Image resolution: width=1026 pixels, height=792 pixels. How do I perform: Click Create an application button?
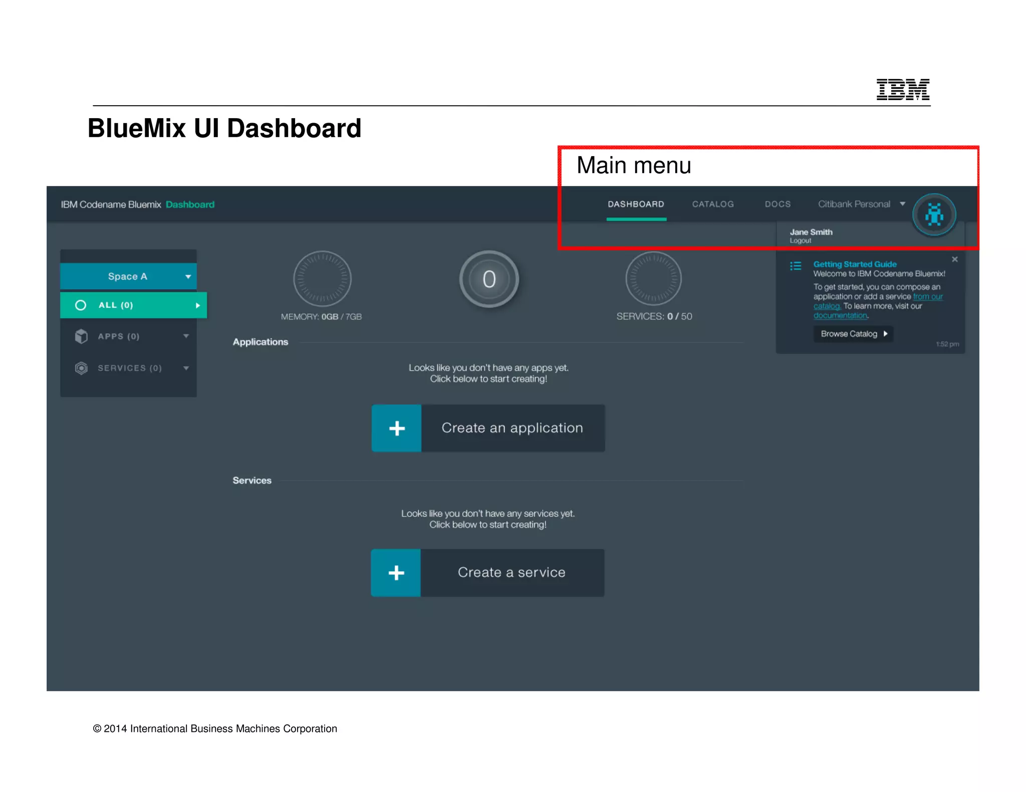[x=488, y=429]
